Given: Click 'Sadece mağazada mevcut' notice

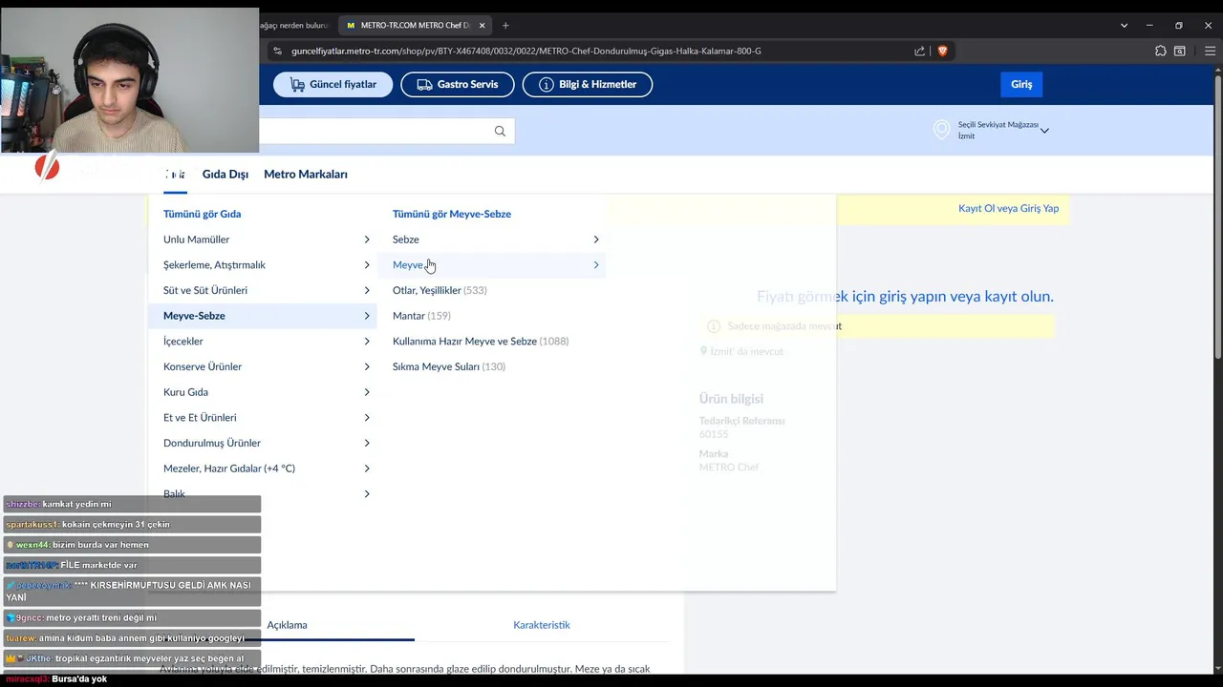Looking at the screenshot, I should pos(784,326).
